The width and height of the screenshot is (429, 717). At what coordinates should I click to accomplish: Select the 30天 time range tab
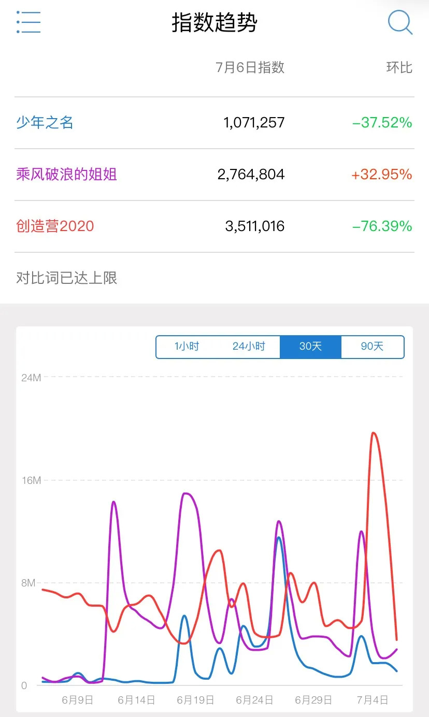[x=310, y=347]
